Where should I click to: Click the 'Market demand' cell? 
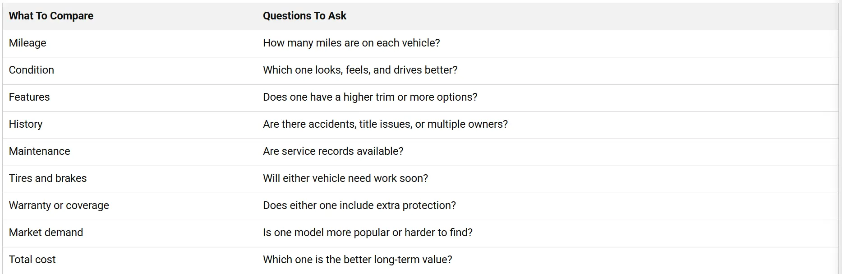(46, 232)
